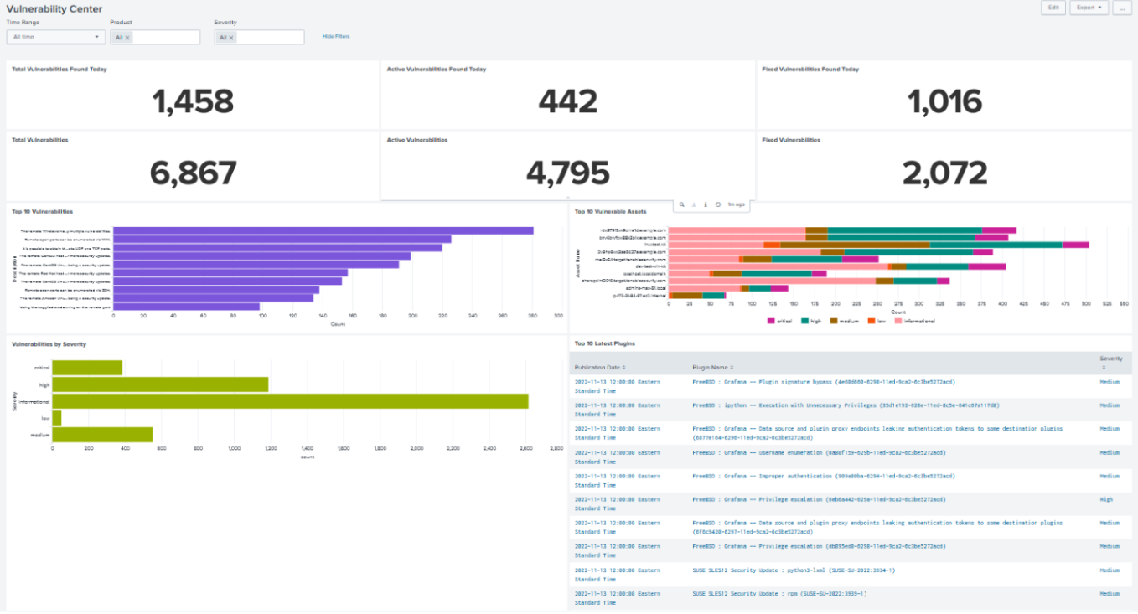Remove the 'All' tag in Product filter
The height and width of the screenshot is (614, 1138).
coord(127,38)
